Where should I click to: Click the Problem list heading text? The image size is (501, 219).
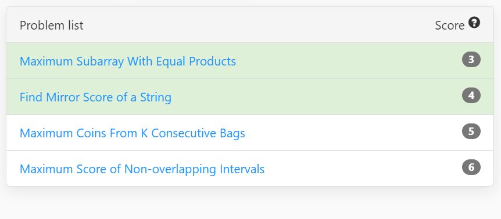(x=52, y=25)
